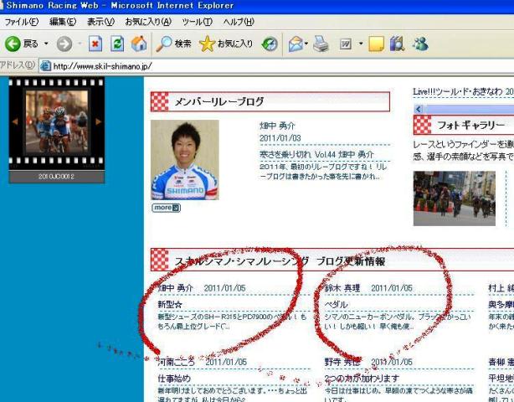Open the ファイル(F) menu

[x=21, y=22]
